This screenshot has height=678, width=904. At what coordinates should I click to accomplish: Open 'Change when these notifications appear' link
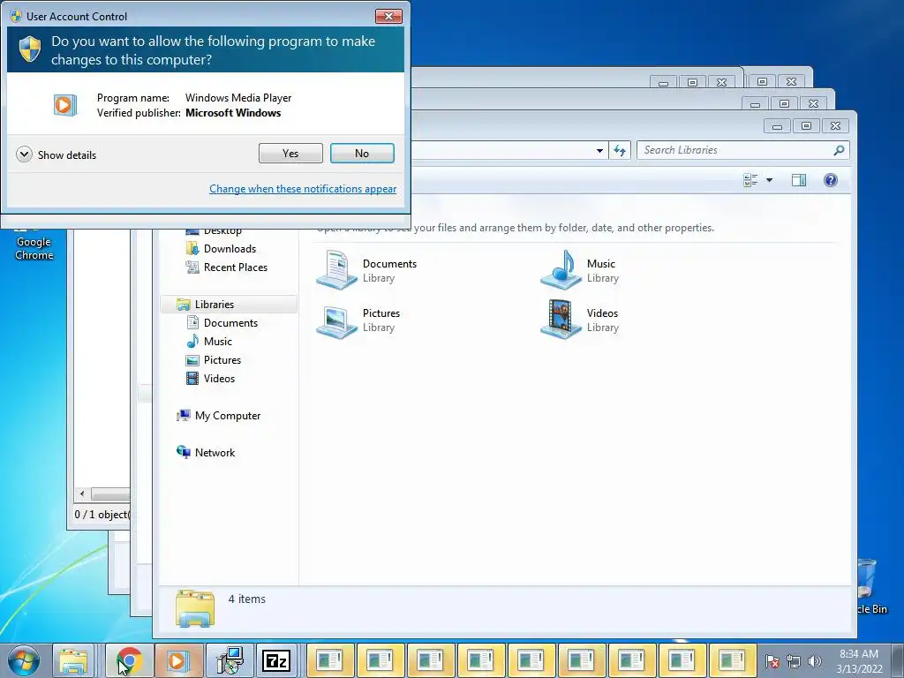click(303, 189)
